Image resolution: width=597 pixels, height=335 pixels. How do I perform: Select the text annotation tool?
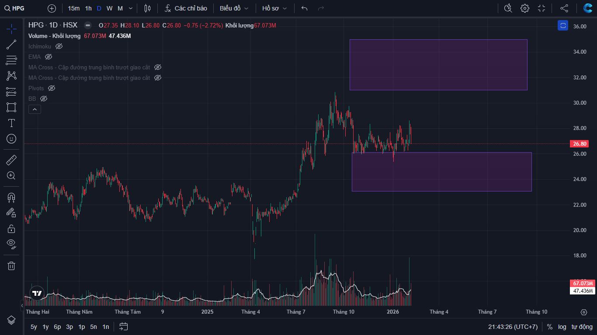tap(11, 123)
